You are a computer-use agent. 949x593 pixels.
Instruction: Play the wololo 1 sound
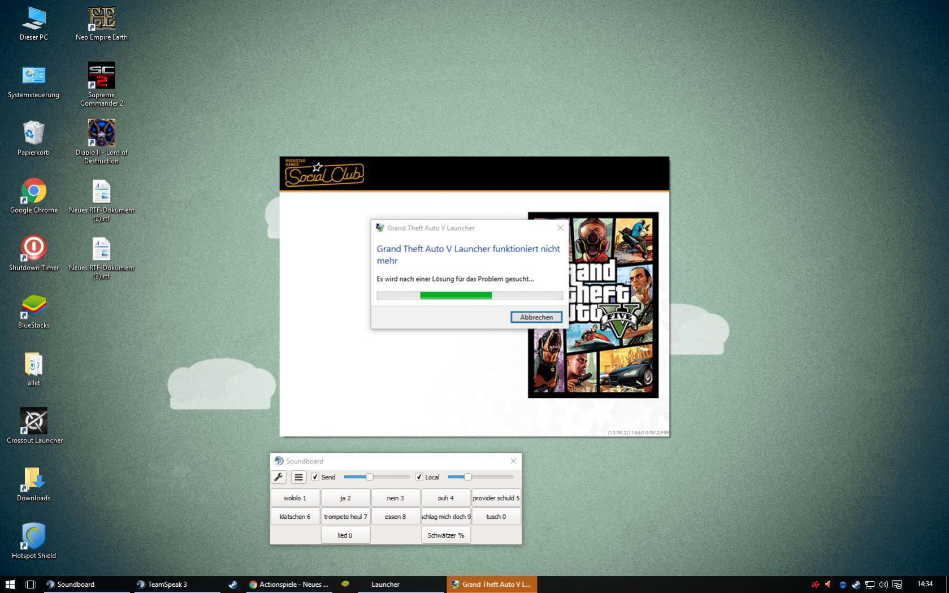[295, 498]
